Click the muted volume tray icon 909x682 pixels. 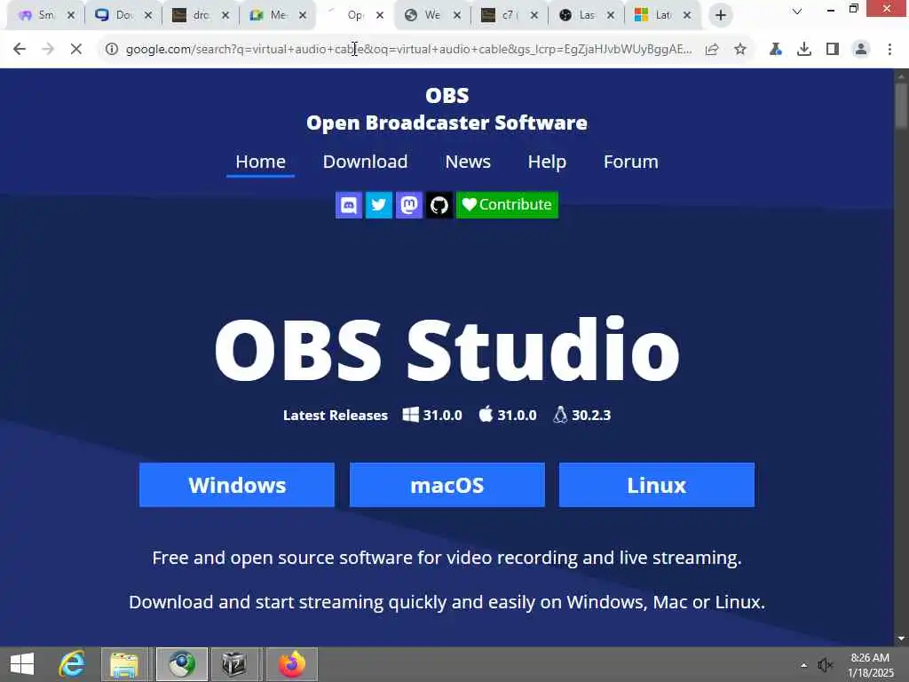[x=825, y=664]
